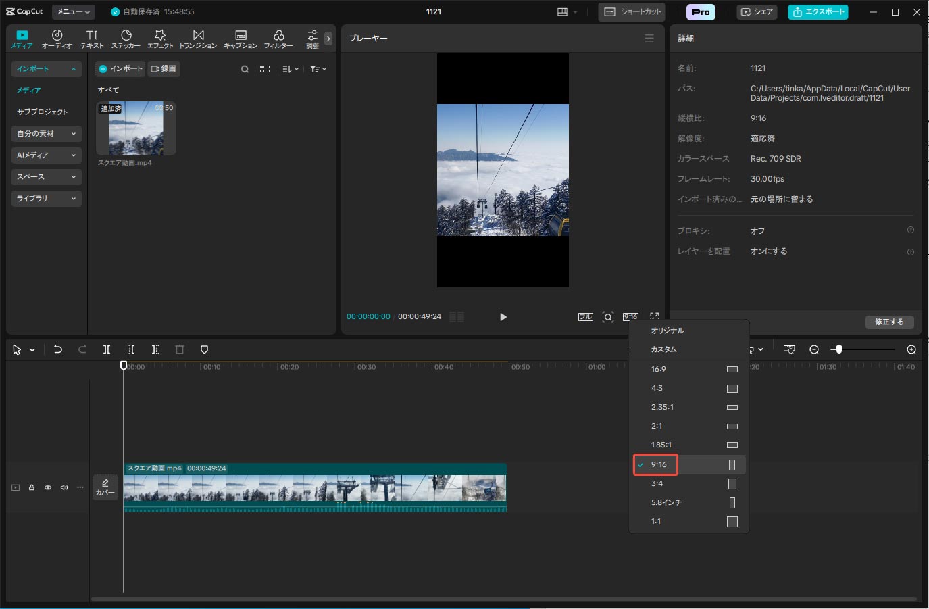Zoom out timeline with minus icon
This screenshot has width=929, height=609.
(x=814, y=349)
